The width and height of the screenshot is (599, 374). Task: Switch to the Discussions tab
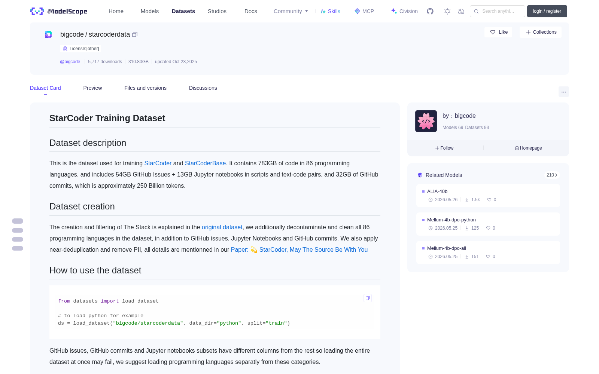click(203, 88)
